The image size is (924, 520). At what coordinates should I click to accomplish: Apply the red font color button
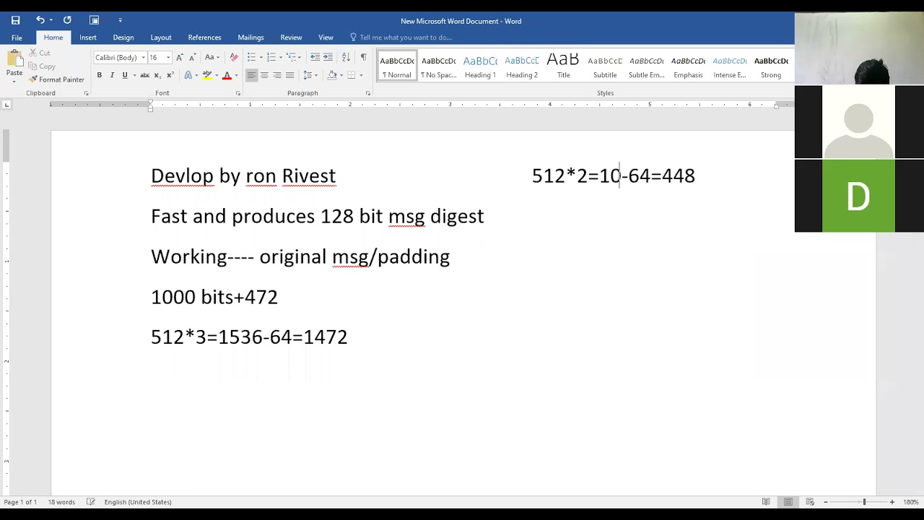click(x=227, y=75)
